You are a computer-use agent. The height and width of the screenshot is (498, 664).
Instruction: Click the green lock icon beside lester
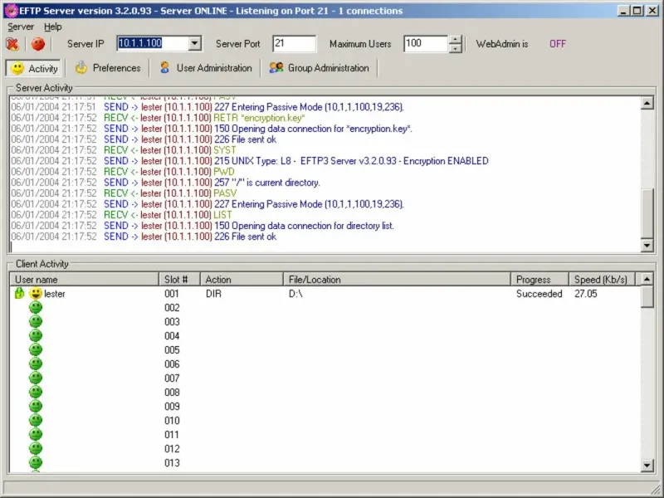point(19,293)
